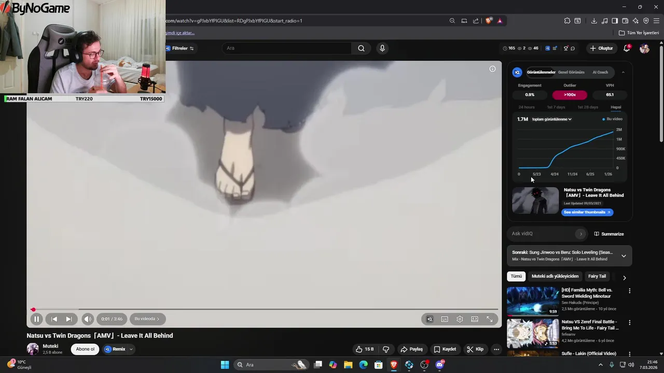Collapse the vidIQ panel with the chevron
The image size is (664, 373).
623,73
